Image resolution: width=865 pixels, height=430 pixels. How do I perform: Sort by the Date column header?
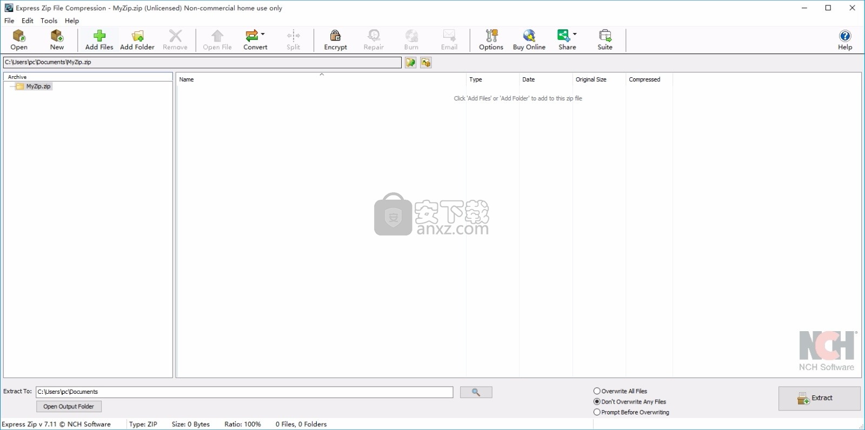[x=546, y=79]
